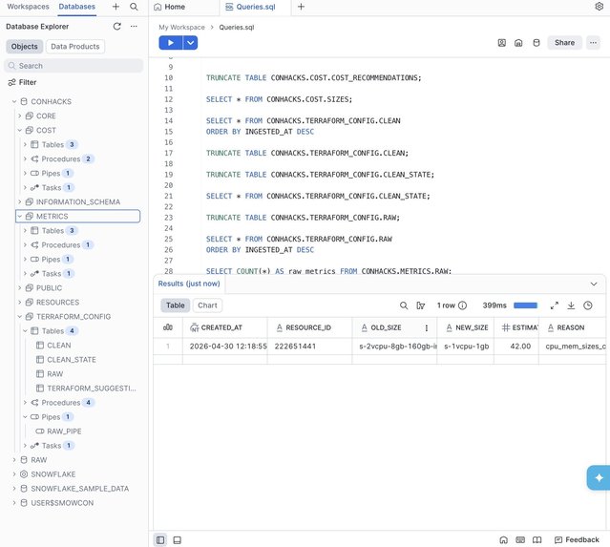Image resolution: width=610 pixels, height=547 pixels.
Task: Switch to Table results view
Action: click(x=175, y=305)
